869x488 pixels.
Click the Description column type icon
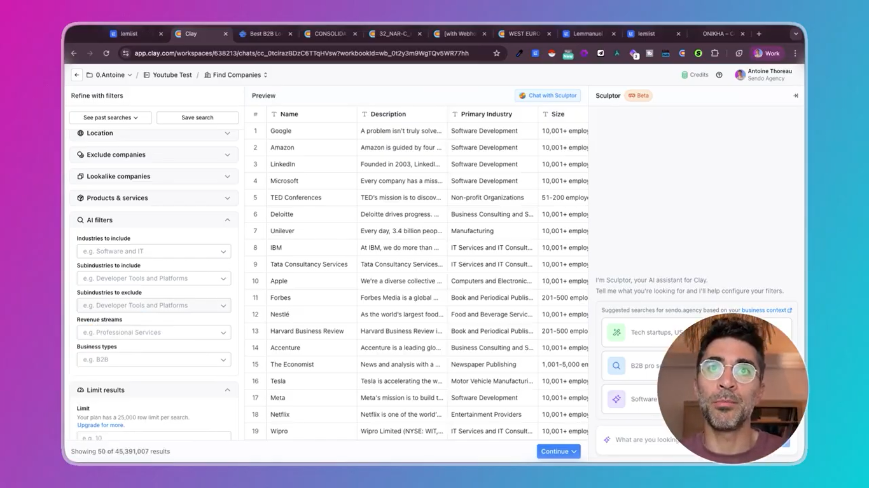click(365, 114)
